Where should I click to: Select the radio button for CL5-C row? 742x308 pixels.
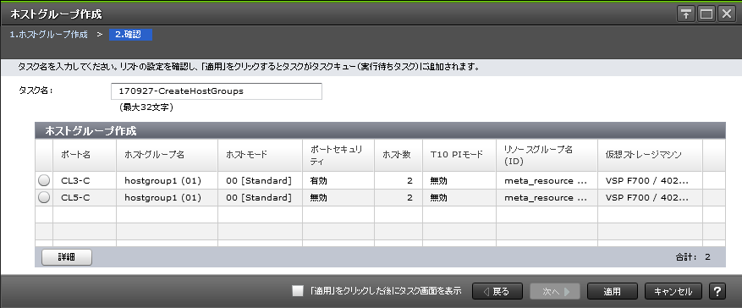(44, 197)
